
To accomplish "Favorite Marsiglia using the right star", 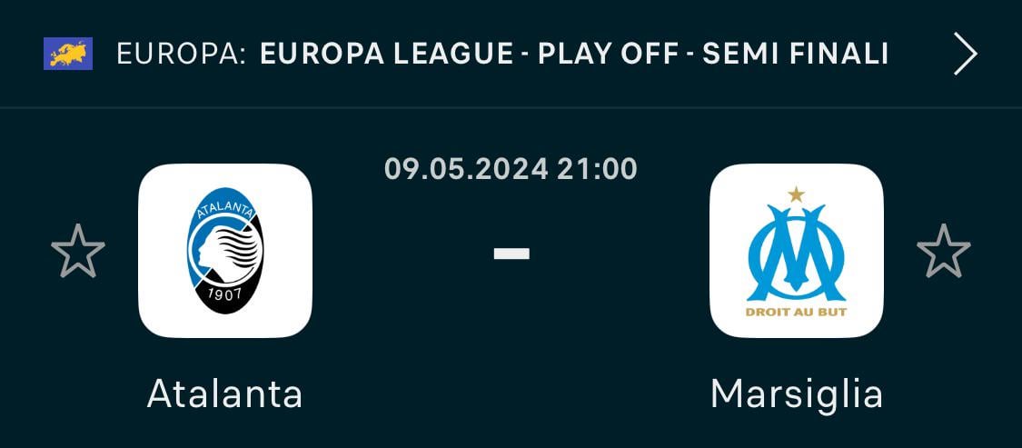I will coord(944,251).
